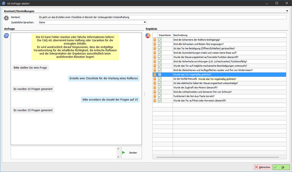Click scroll down arrow of message input box

pos(118,157)
